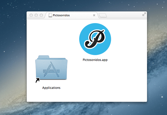Screen dimensions: 167x115
Task: Select the Pictosonidos.app icon
Action: (95, 39)
